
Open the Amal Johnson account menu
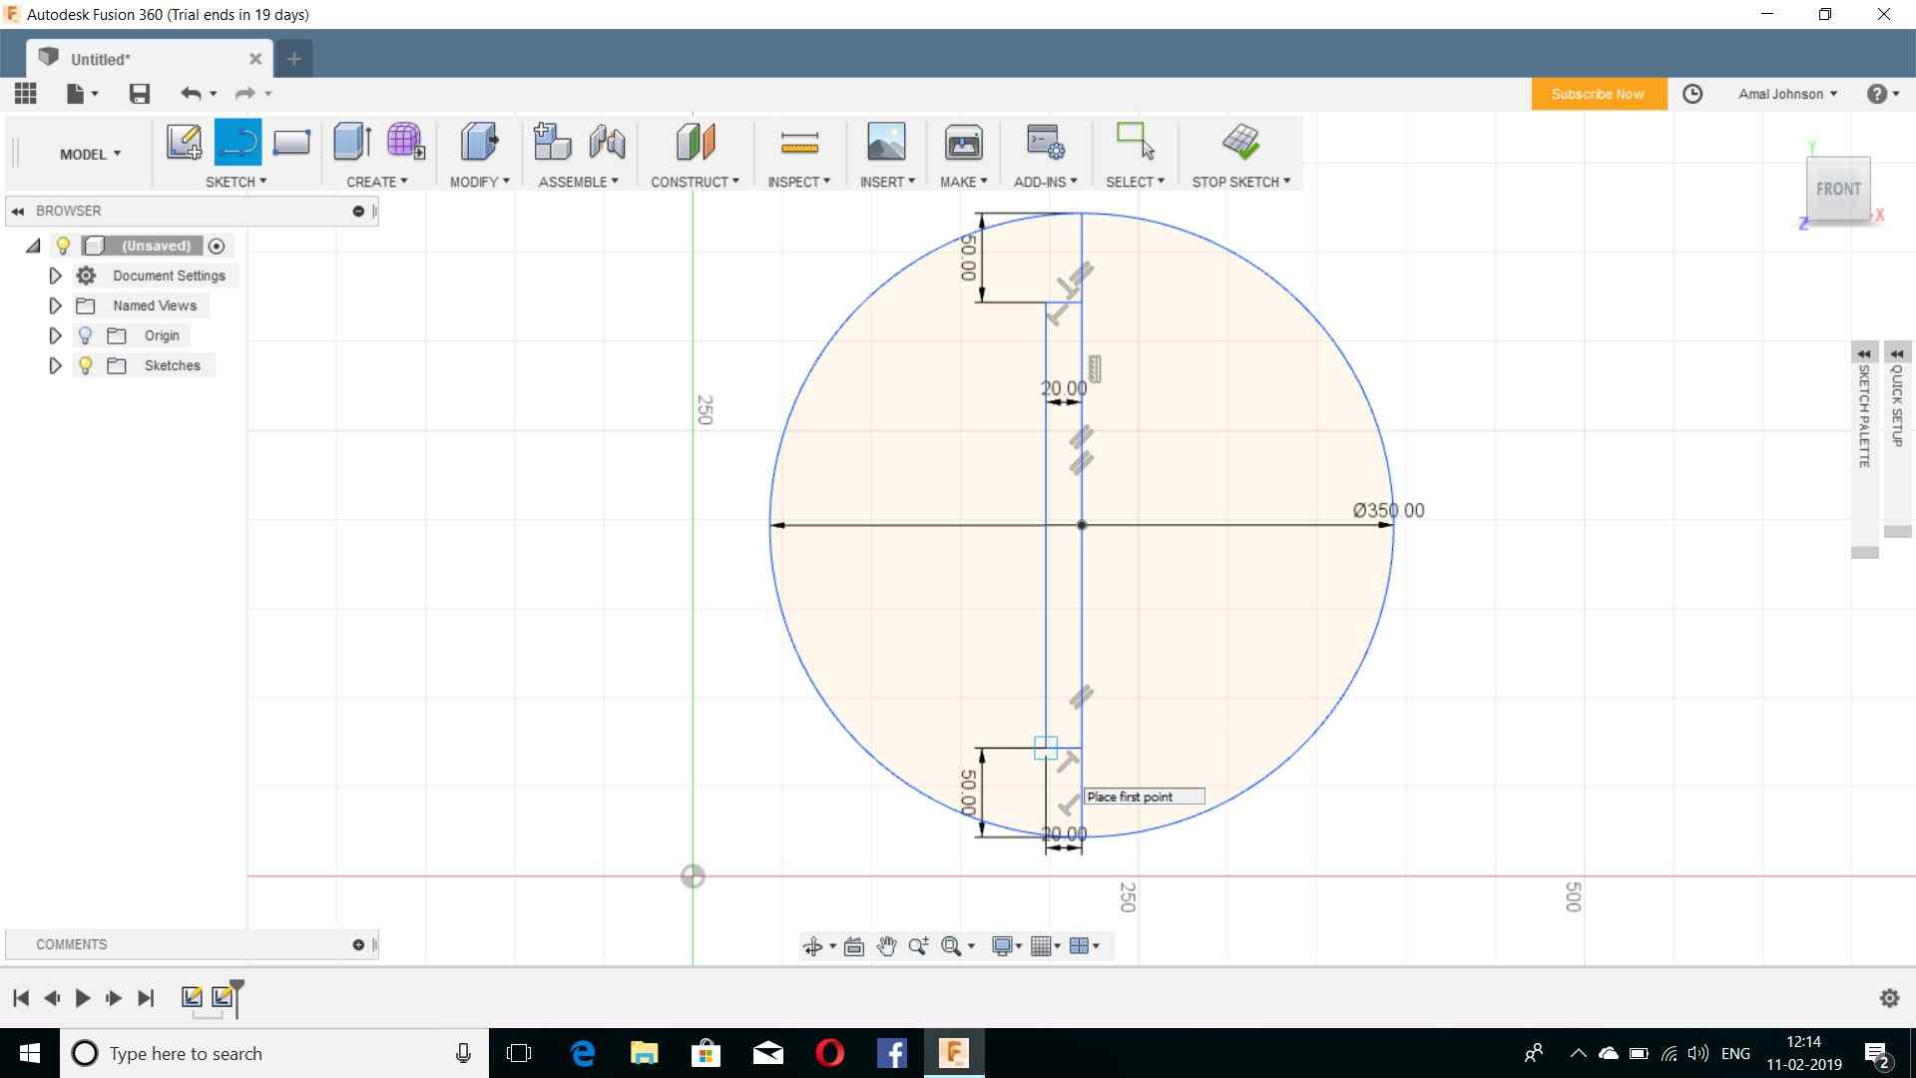point(1786,94)
